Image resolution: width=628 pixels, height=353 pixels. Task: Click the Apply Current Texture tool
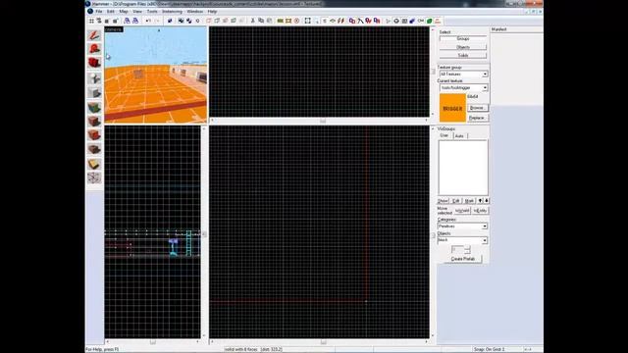point(94,121)
